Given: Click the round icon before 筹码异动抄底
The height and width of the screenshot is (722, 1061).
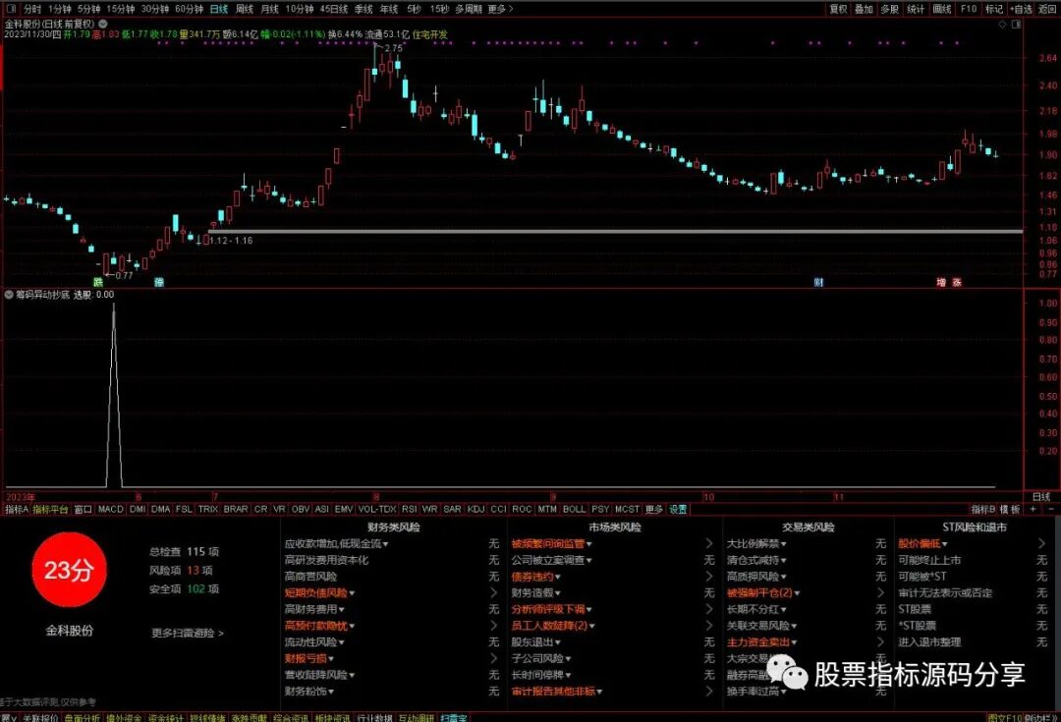Looking at the screenshot, I should (9, 295).
